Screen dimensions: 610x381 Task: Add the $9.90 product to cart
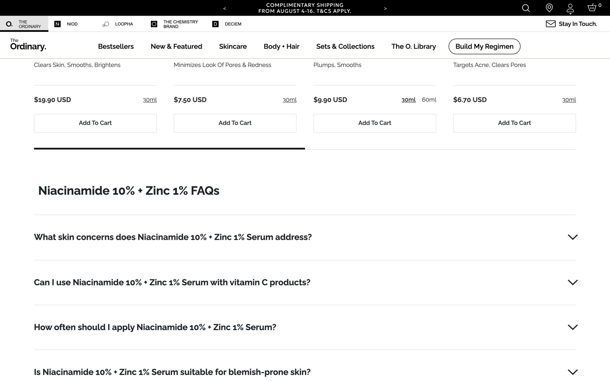(x=375, y=123)
